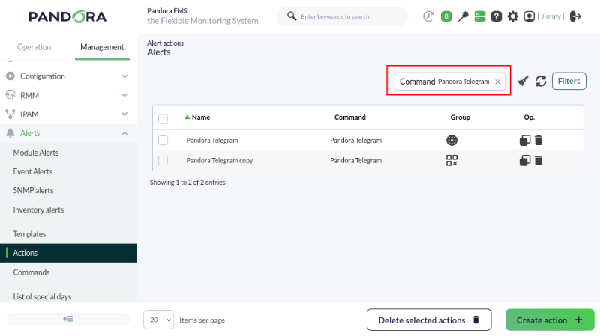This screenshot has height=336, width=600.
Task: Expand the RMM menu chevron
Action: click(124, 95)
